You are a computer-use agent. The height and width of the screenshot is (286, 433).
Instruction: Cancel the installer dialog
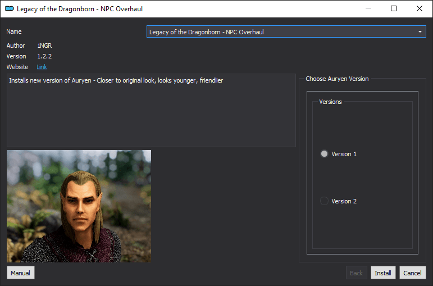(412, 273)
